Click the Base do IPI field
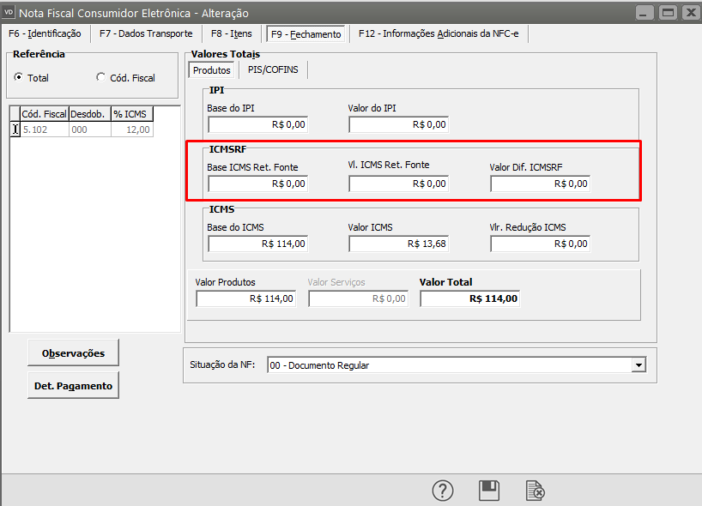 coord(257,124)
